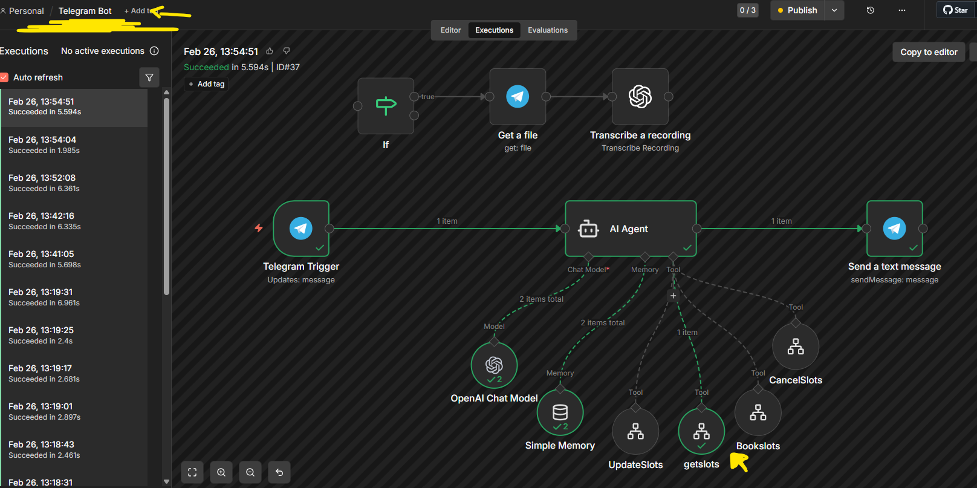The width and height of the screenshot is (977, 488).
Task: Switch to the Evaluations tab
Action: 547,30
